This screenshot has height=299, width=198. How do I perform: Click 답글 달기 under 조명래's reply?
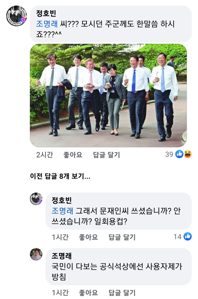pyautogui.click(x=122, y=293)
